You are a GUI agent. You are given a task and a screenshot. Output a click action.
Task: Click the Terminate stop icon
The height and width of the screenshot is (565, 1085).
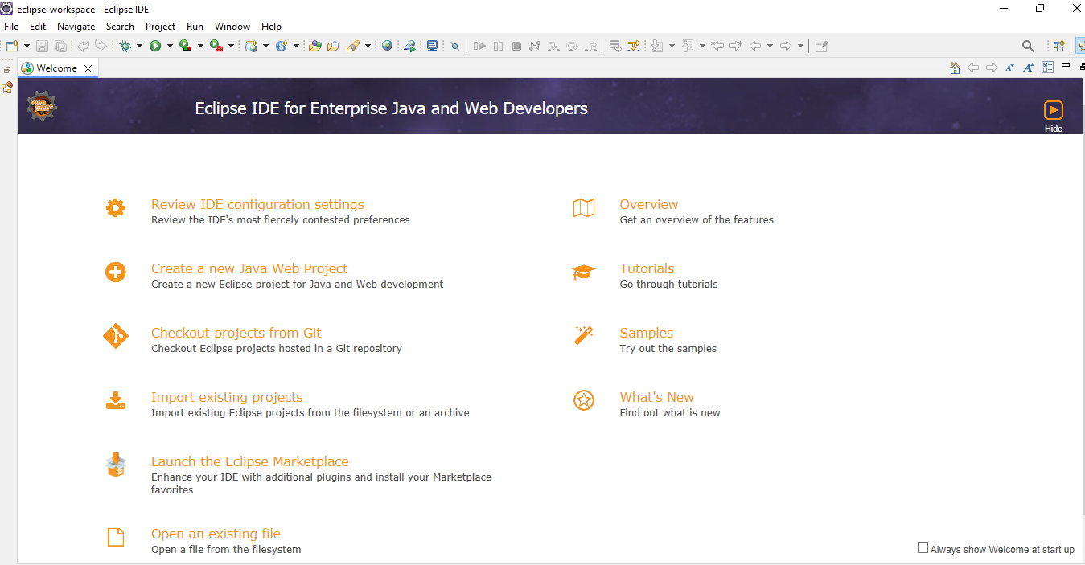point(516,46)
